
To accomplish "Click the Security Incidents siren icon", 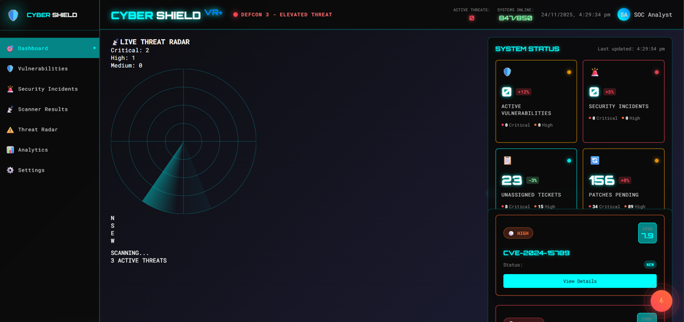I will [x=10, y=89].
